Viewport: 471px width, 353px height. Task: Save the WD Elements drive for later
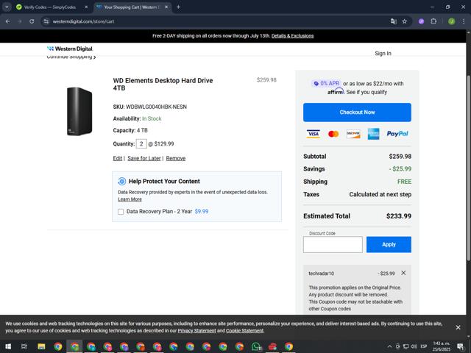(144, 158)
